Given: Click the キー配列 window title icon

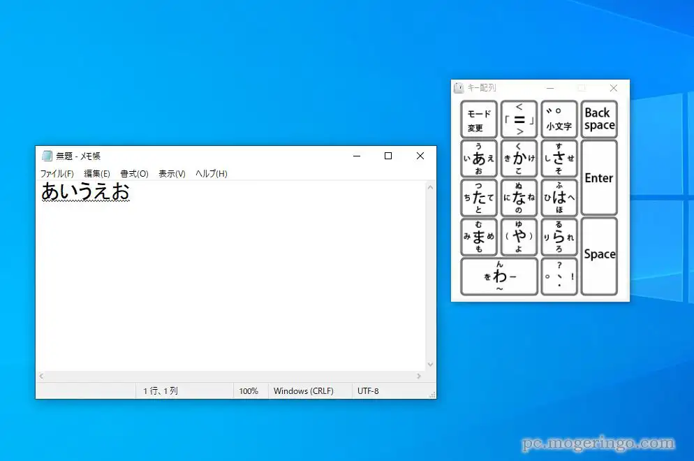Looking at the screenshot, I should [x=459, y=88].
